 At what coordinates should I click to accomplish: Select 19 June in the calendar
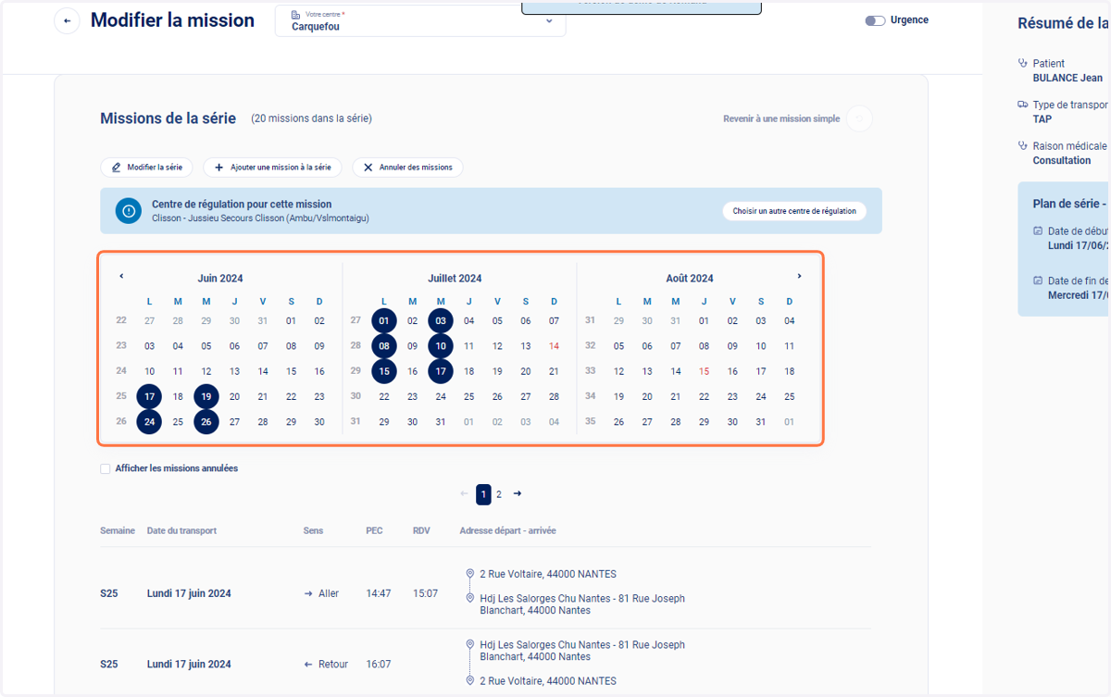click(x=206, y=397)
